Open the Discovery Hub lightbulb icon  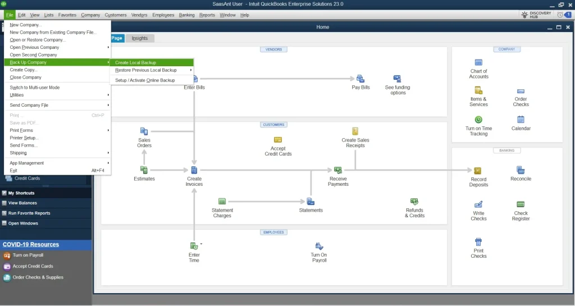(x=524, y=15)
